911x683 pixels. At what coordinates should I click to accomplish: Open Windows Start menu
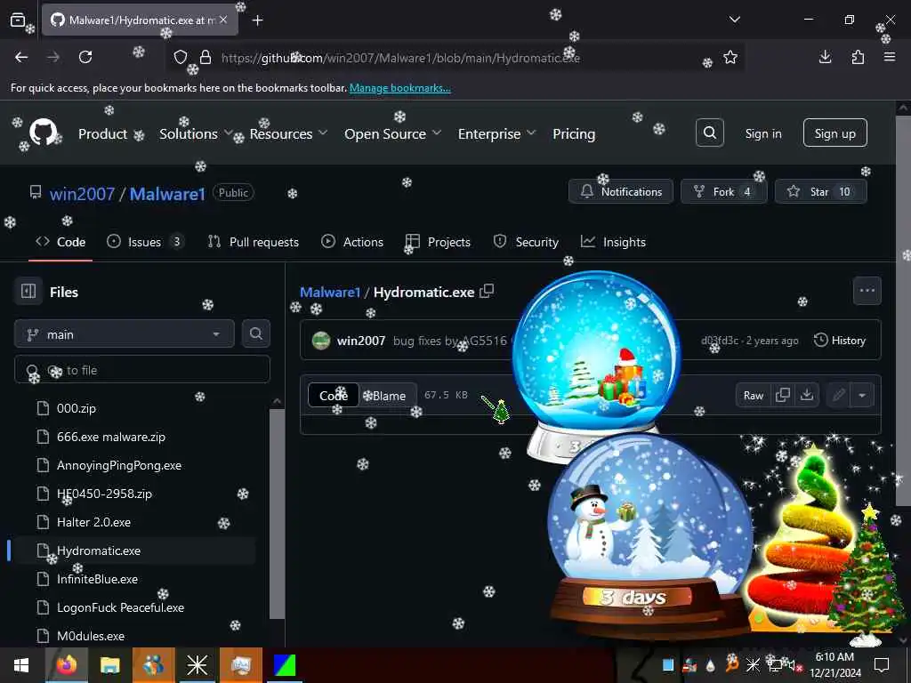coord(21,665)
